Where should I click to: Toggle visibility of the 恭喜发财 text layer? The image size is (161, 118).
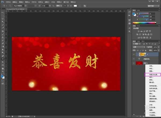point(134,59)
